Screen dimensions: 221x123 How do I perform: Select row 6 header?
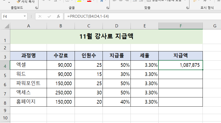[5, 84]
